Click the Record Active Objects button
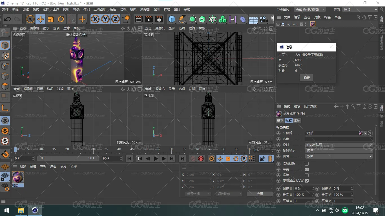Screen dimensions: 385x216 pos(193,159)
